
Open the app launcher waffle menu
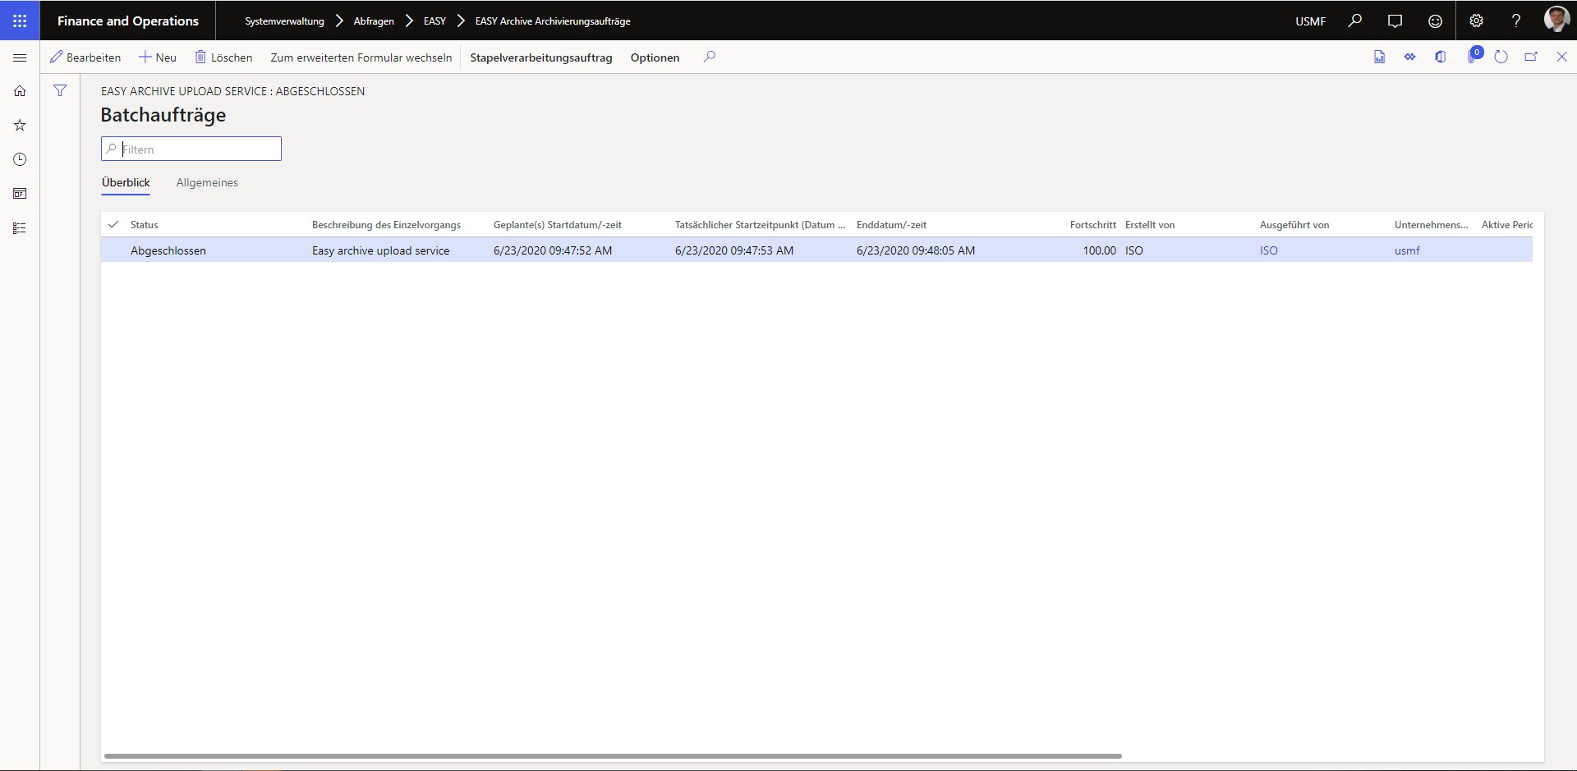(x=20, y=21)
